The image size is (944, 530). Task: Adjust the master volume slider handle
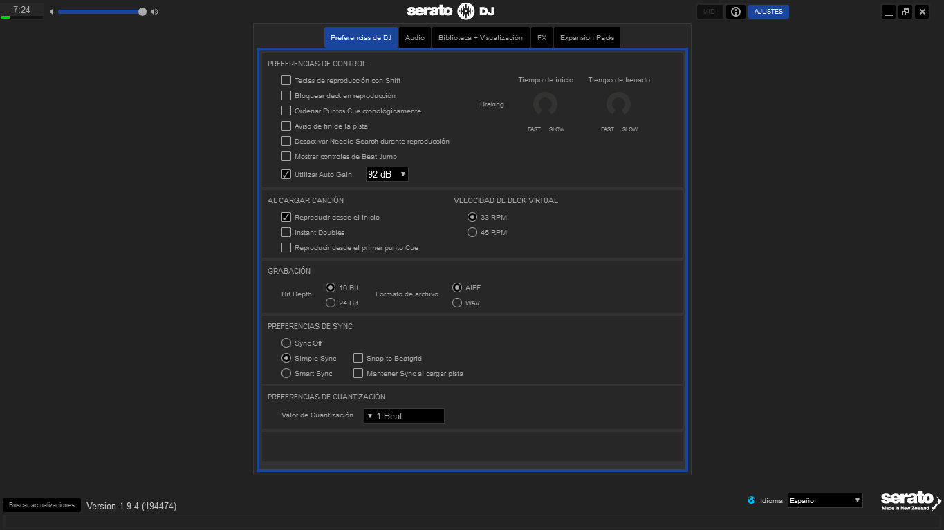[142, 12]
